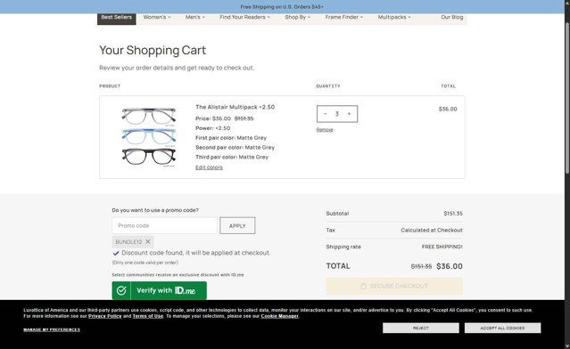The image size is (570, 349).
Task: Click the Power: +2.50 text
Action: (212, 128)
